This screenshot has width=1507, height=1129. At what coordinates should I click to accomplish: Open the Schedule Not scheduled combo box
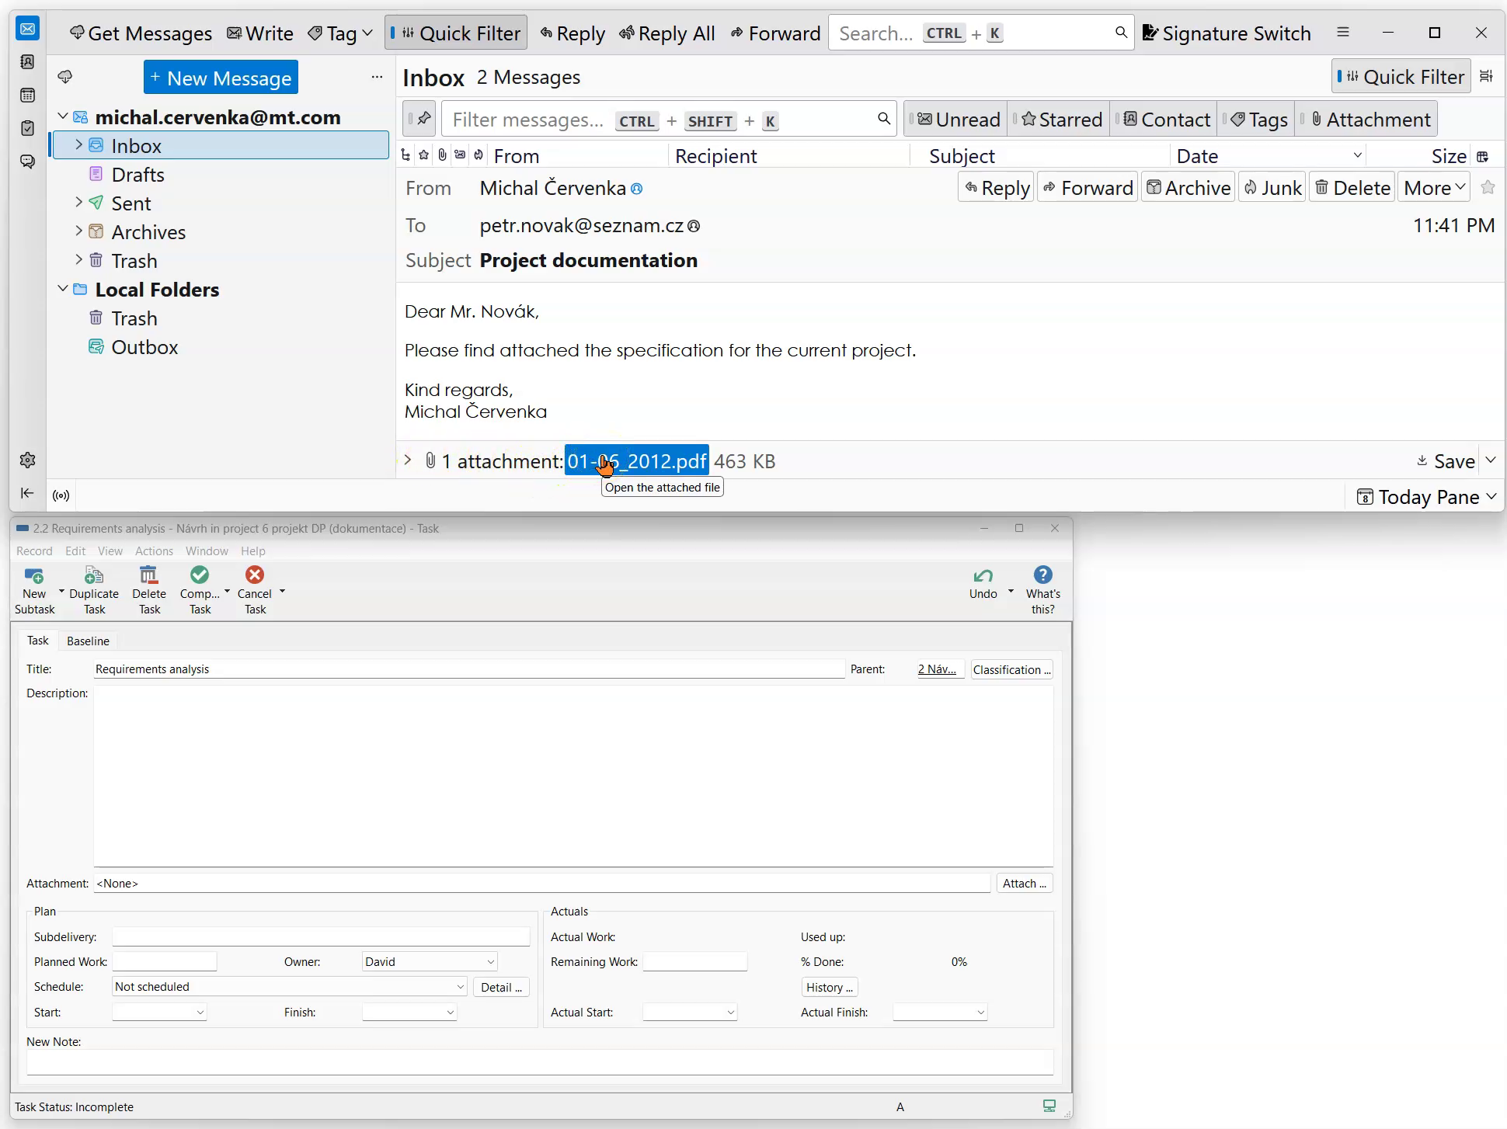click(x=289, y=986)
